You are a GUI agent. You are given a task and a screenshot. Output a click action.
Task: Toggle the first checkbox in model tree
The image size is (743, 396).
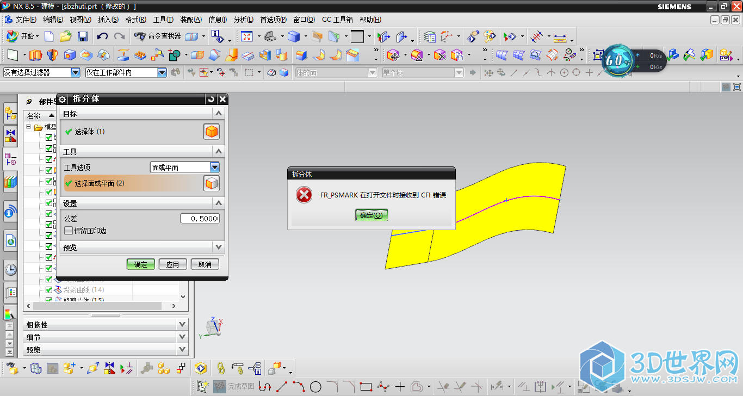49,138
